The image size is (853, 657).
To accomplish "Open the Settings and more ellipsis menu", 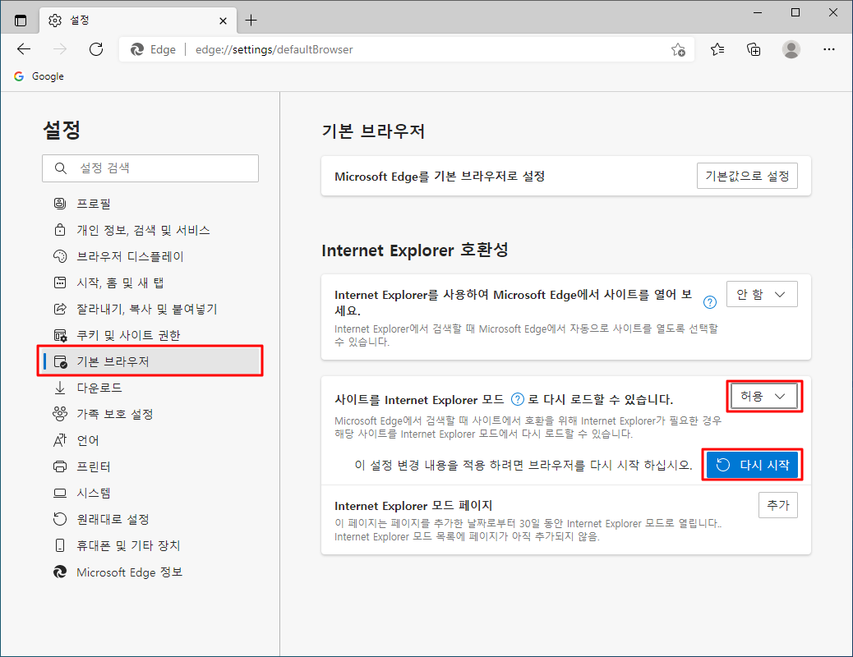I will pos(829,49).
